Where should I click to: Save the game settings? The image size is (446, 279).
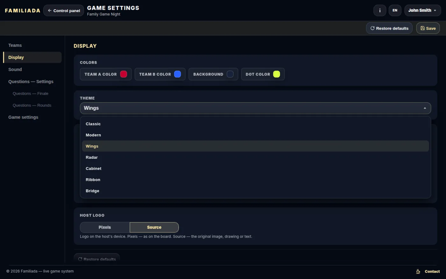coord(428,28)
